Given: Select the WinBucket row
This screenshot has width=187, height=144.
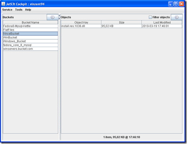Looking at the screenshot, I should [x=31, y=37].
